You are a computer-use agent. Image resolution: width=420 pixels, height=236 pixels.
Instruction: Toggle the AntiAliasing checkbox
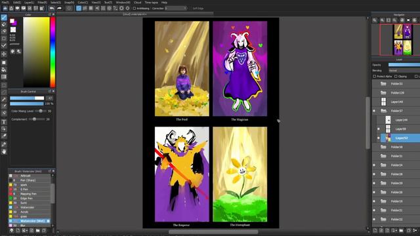135,9
